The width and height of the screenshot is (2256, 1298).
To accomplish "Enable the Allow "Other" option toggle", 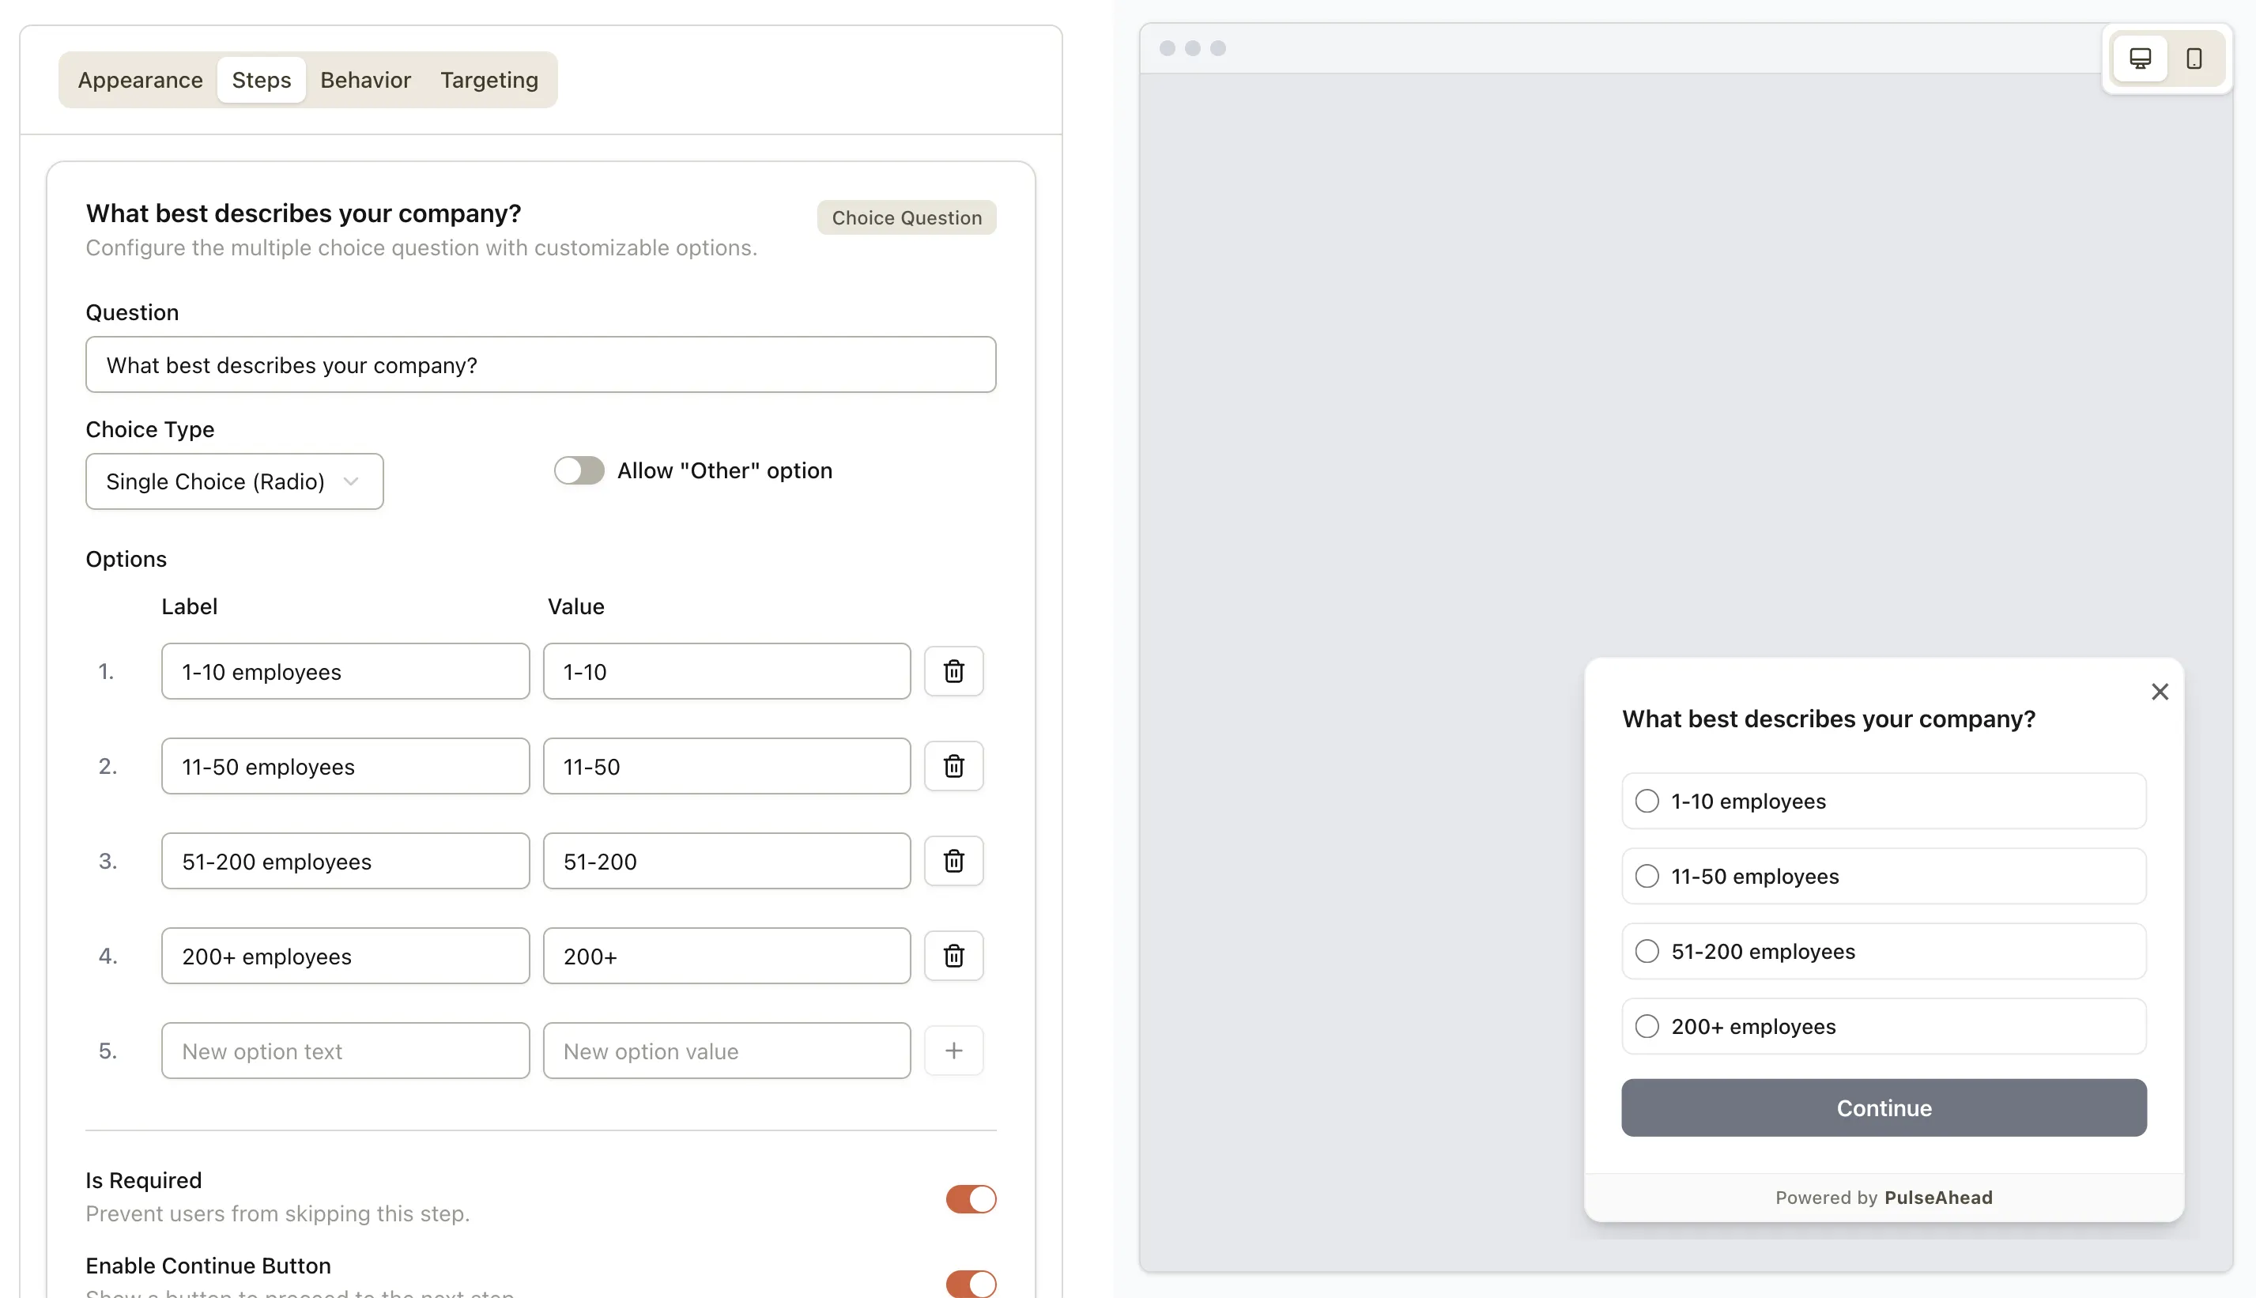I will (x=579, y=470).
